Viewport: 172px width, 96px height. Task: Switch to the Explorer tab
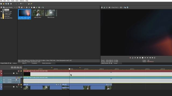[x=15, y=63]
